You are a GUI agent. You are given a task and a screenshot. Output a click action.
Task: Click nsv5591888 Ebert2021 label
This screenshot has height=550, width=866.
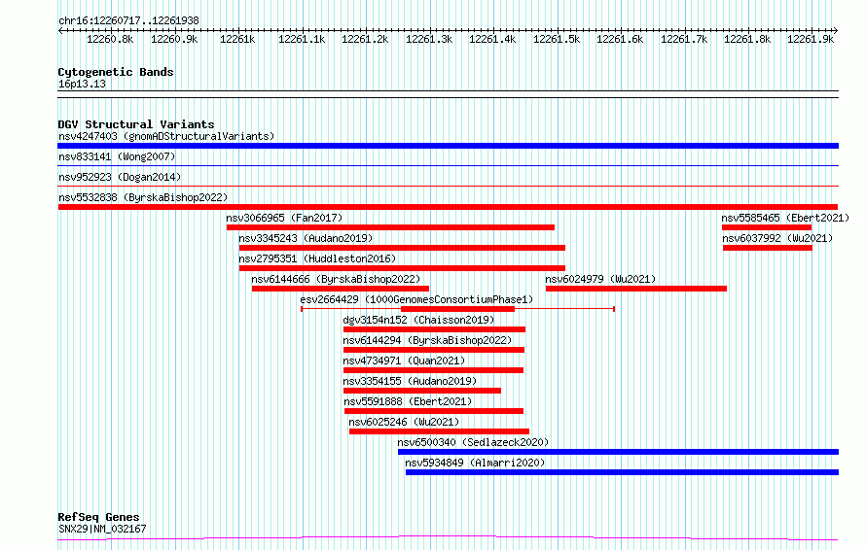click(408, 401)
